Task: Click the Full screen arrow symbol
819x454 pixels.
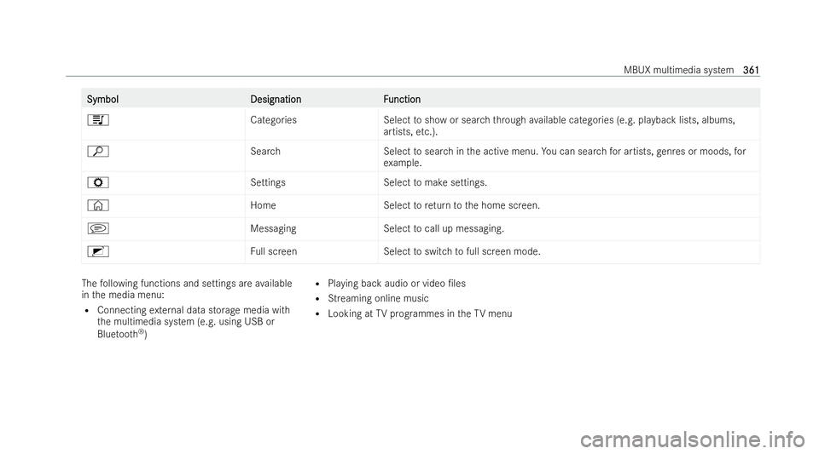Action: [98, 252]
